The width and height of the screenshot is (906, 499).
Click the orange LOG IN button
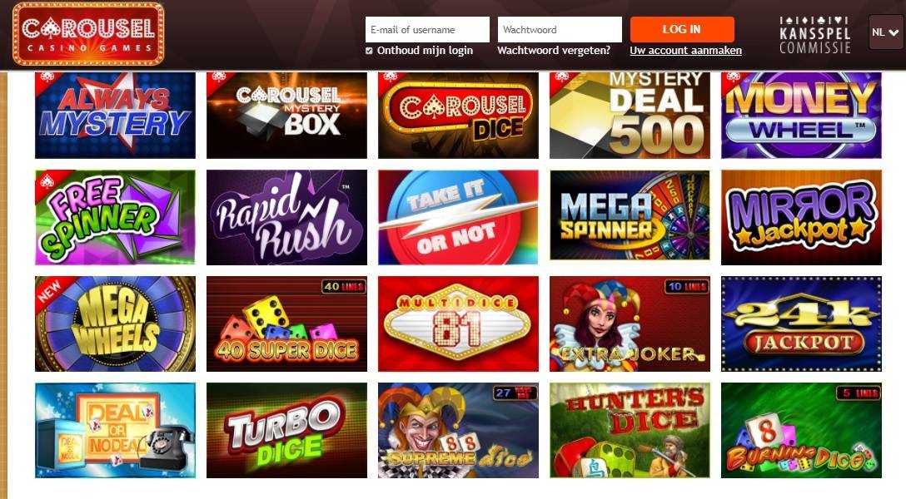pos(682,29)
